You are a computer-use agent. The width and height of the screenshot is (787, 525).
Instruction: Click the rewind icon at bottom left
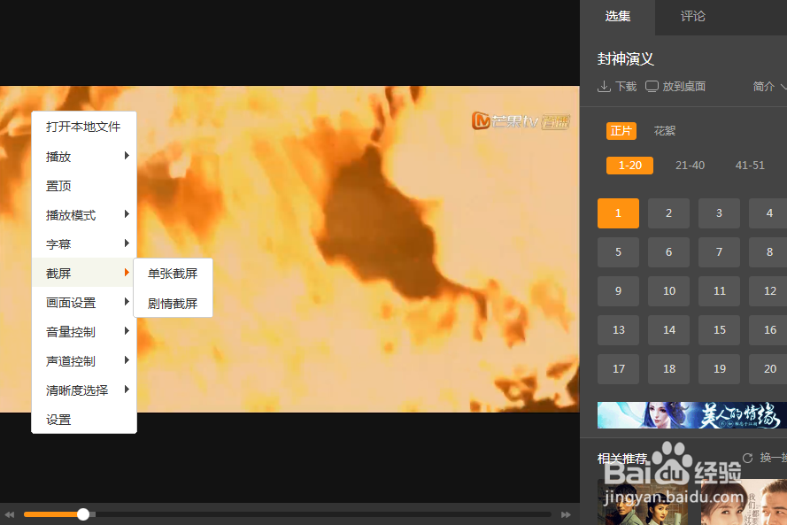coord(9,513)
